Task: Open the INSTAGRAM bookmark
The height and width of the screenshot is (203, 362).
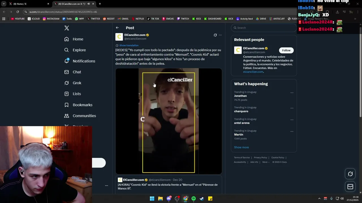Action: click(51, 19)
